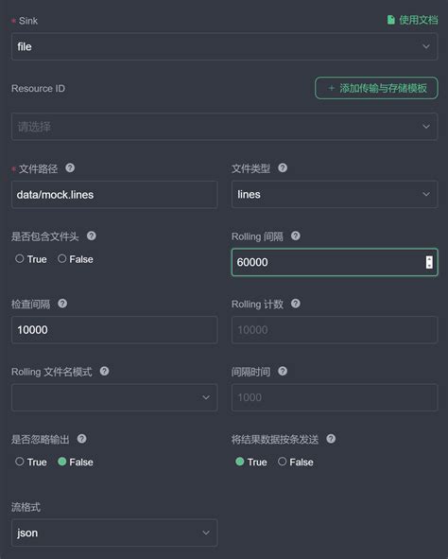
Task: Open the 文件类型 dropdown showing lines
Action: click(335, 194)
